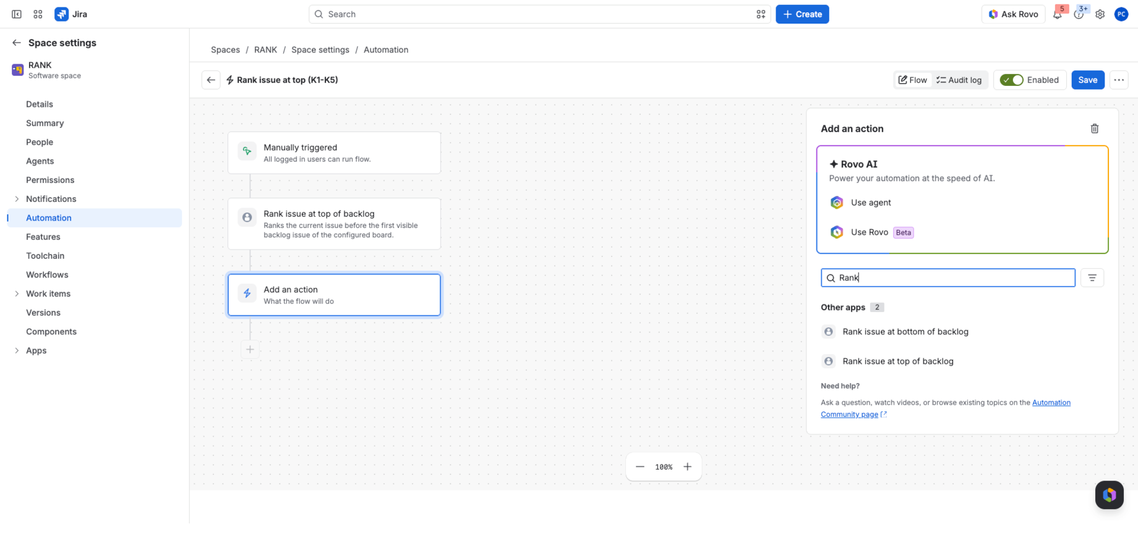Image resolution: width=1138 pixels, height=556 pixels.
Task: Zoom out with the minus icon
Action: (640, 467)
